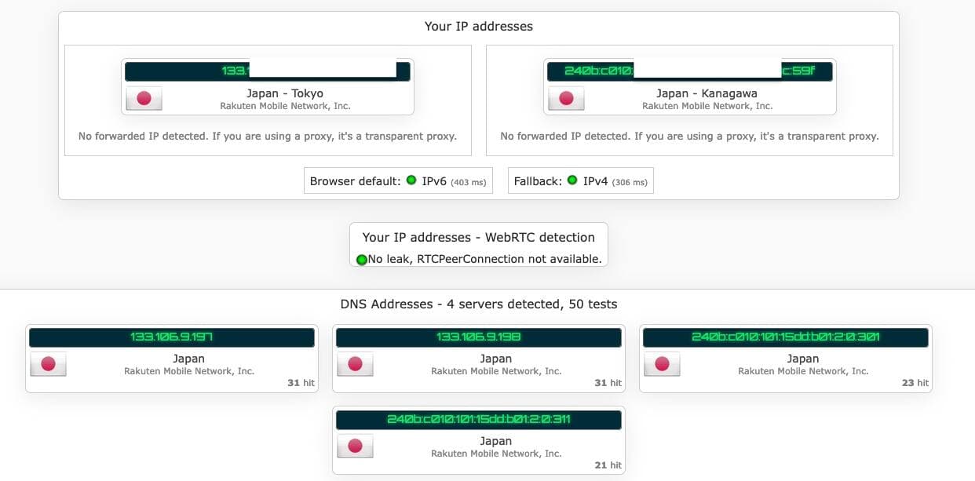Select the flag icon for DNS server 133.106.9.197
The height and width of the screenshot is (481, 975).
[49, 363]
